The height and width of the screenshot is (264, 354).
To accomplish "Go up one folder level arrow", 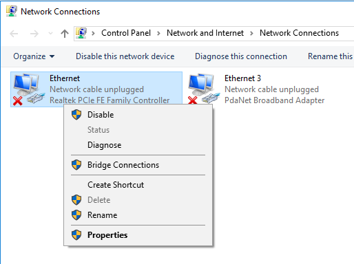I will point(65,34).
